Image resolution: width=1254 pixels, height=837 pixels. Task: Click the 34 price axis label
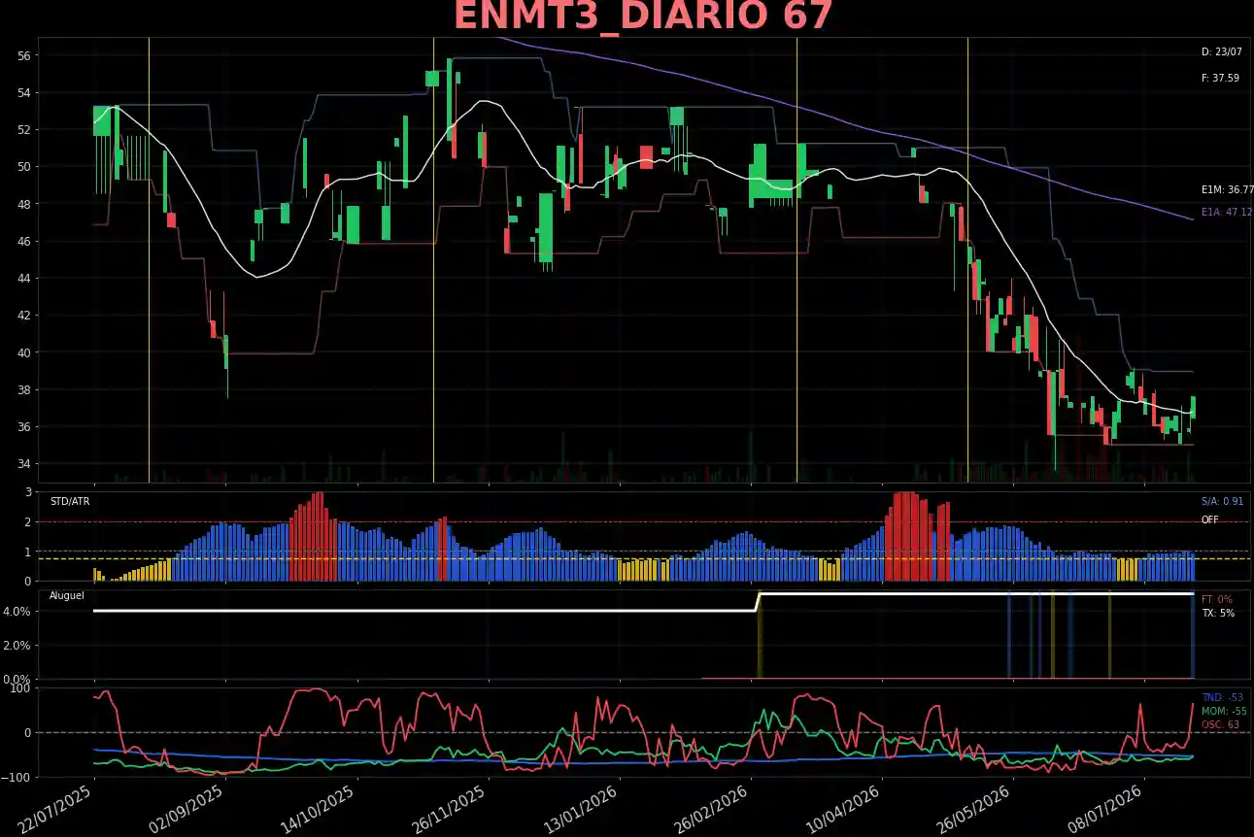click(23, 464)
